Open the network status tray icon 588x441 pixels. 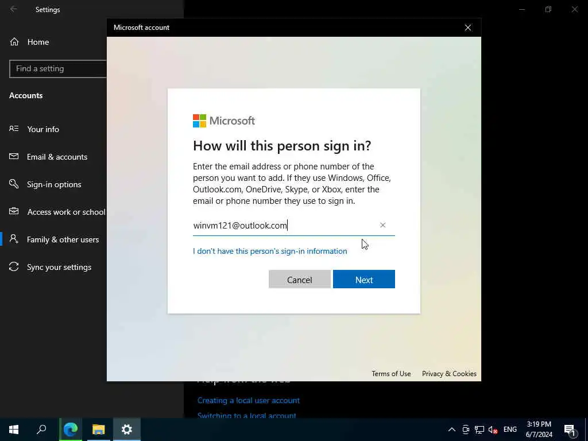(x=479, y=430)
